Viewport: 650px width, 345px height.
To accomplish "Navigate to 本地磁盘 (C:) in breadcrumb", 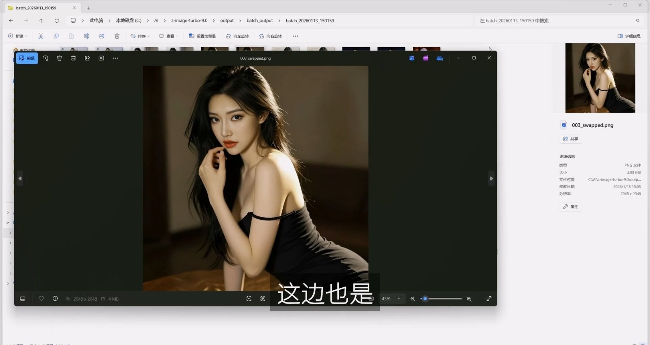I will [129, 21].
